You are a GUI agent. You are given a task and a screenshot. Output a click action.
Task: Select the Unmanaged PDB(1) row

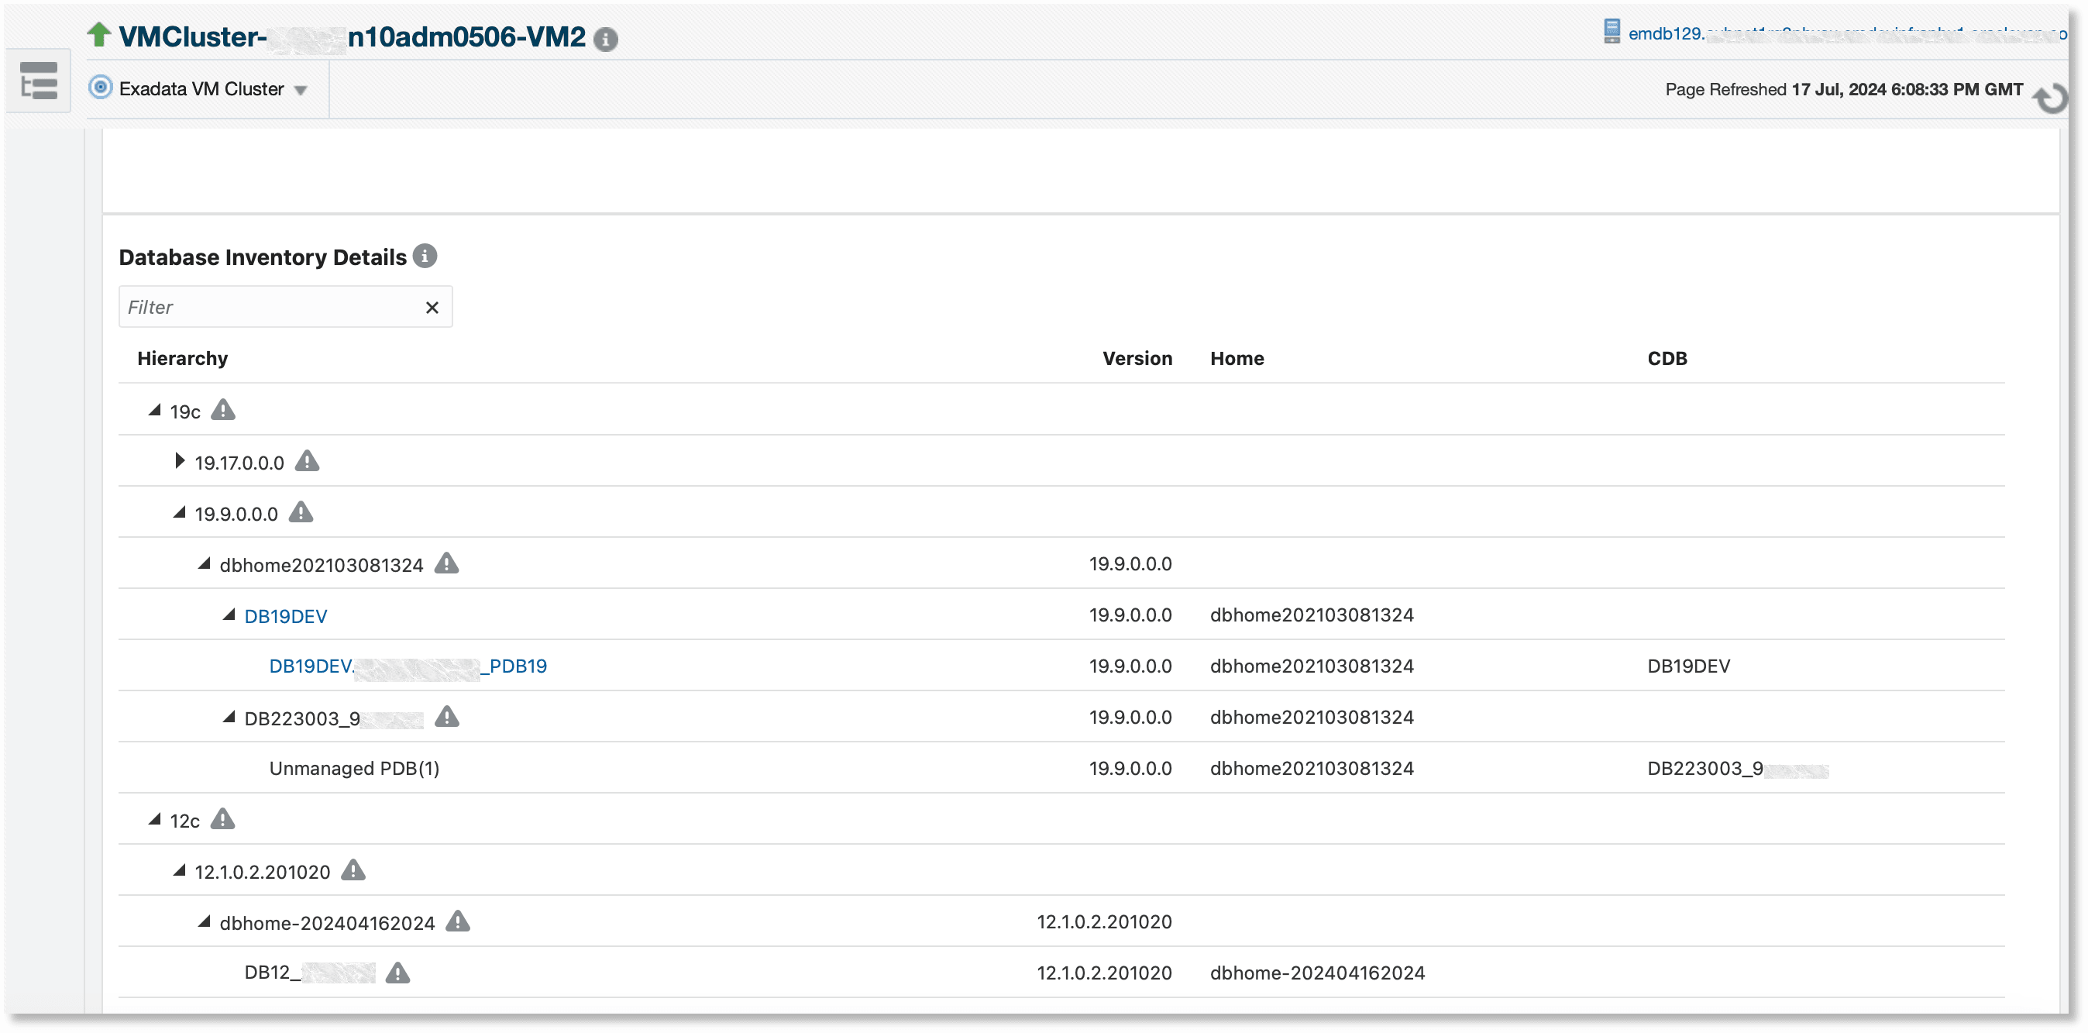pos(354,767)
